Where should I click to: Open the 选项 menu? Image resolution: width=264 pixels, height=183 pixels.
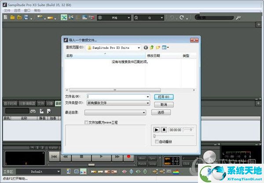17,11
